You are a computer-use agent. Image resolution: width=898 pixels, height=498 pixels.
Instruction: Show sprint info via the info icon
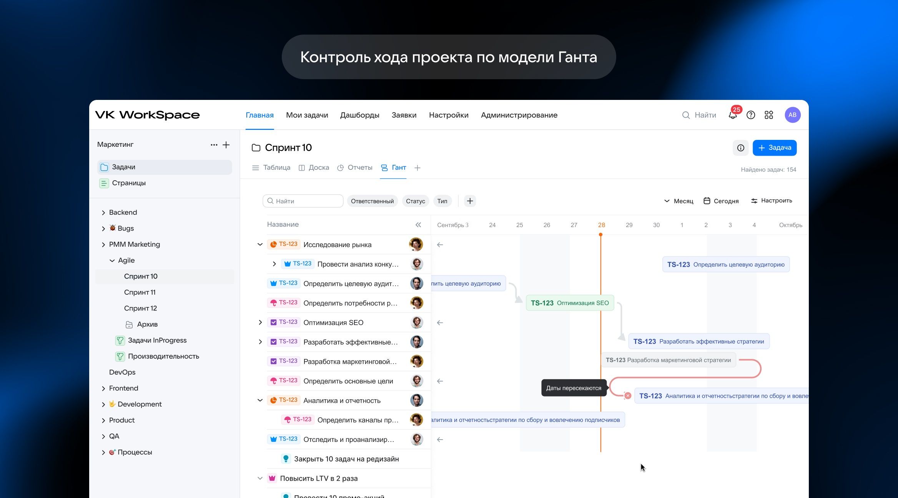point(741,148)
